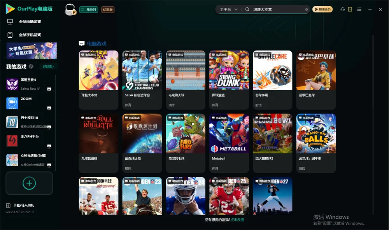The height and width of the screenshot is (230, 389).
Task: Open the Madden 27 game cover
Action: (273, 196)
